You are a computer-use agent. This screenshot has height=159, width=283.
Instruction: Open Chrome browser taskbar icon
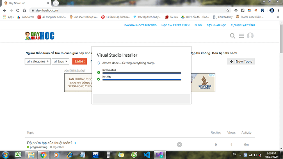coord(43,155)
